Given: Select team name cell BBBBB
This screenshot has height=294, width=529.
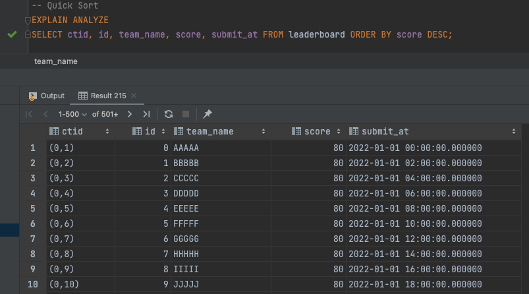Looking at the screenshot, I should click(221, 163).
